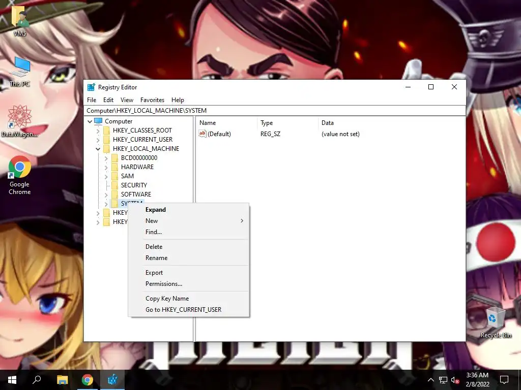Image resolution: width=521 pixels, height=390 pixels.
Task: Open Permissions... from the context menu
Action: tap(189, 284)
